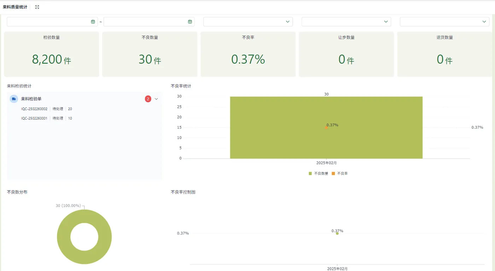Open the second filter dropdown

[346, 22]
